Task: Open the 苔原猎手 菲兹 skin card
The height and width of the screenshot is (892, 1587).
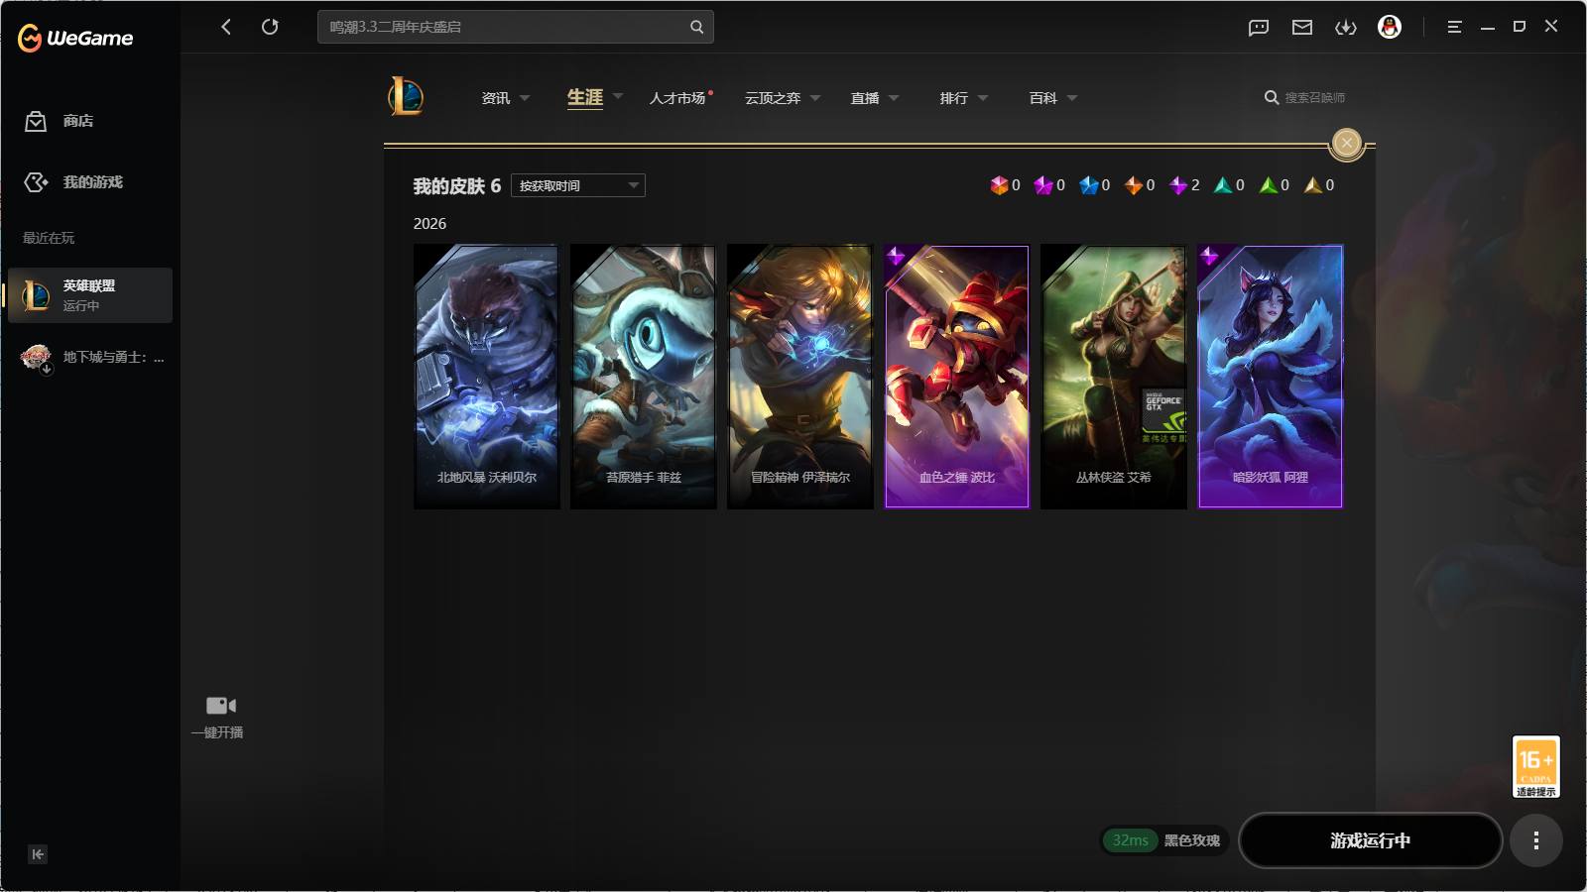Action: pyautogui.click(x=644, y=377)
